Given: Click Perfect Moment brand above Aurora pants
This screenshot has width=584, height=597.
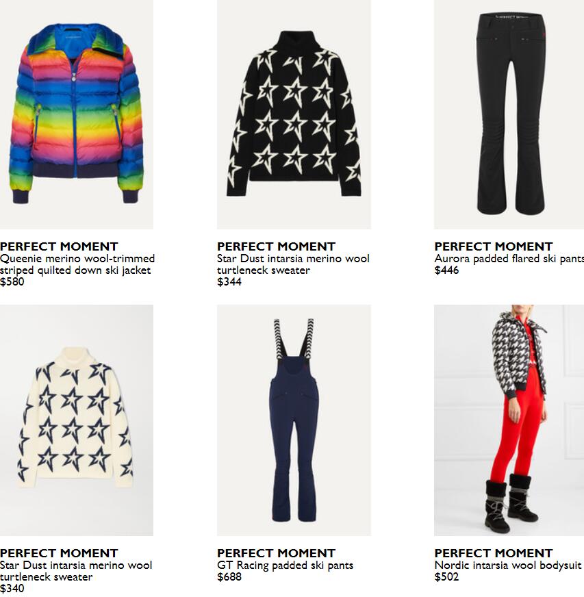Looking at the screenshot, I should point(494,246).
